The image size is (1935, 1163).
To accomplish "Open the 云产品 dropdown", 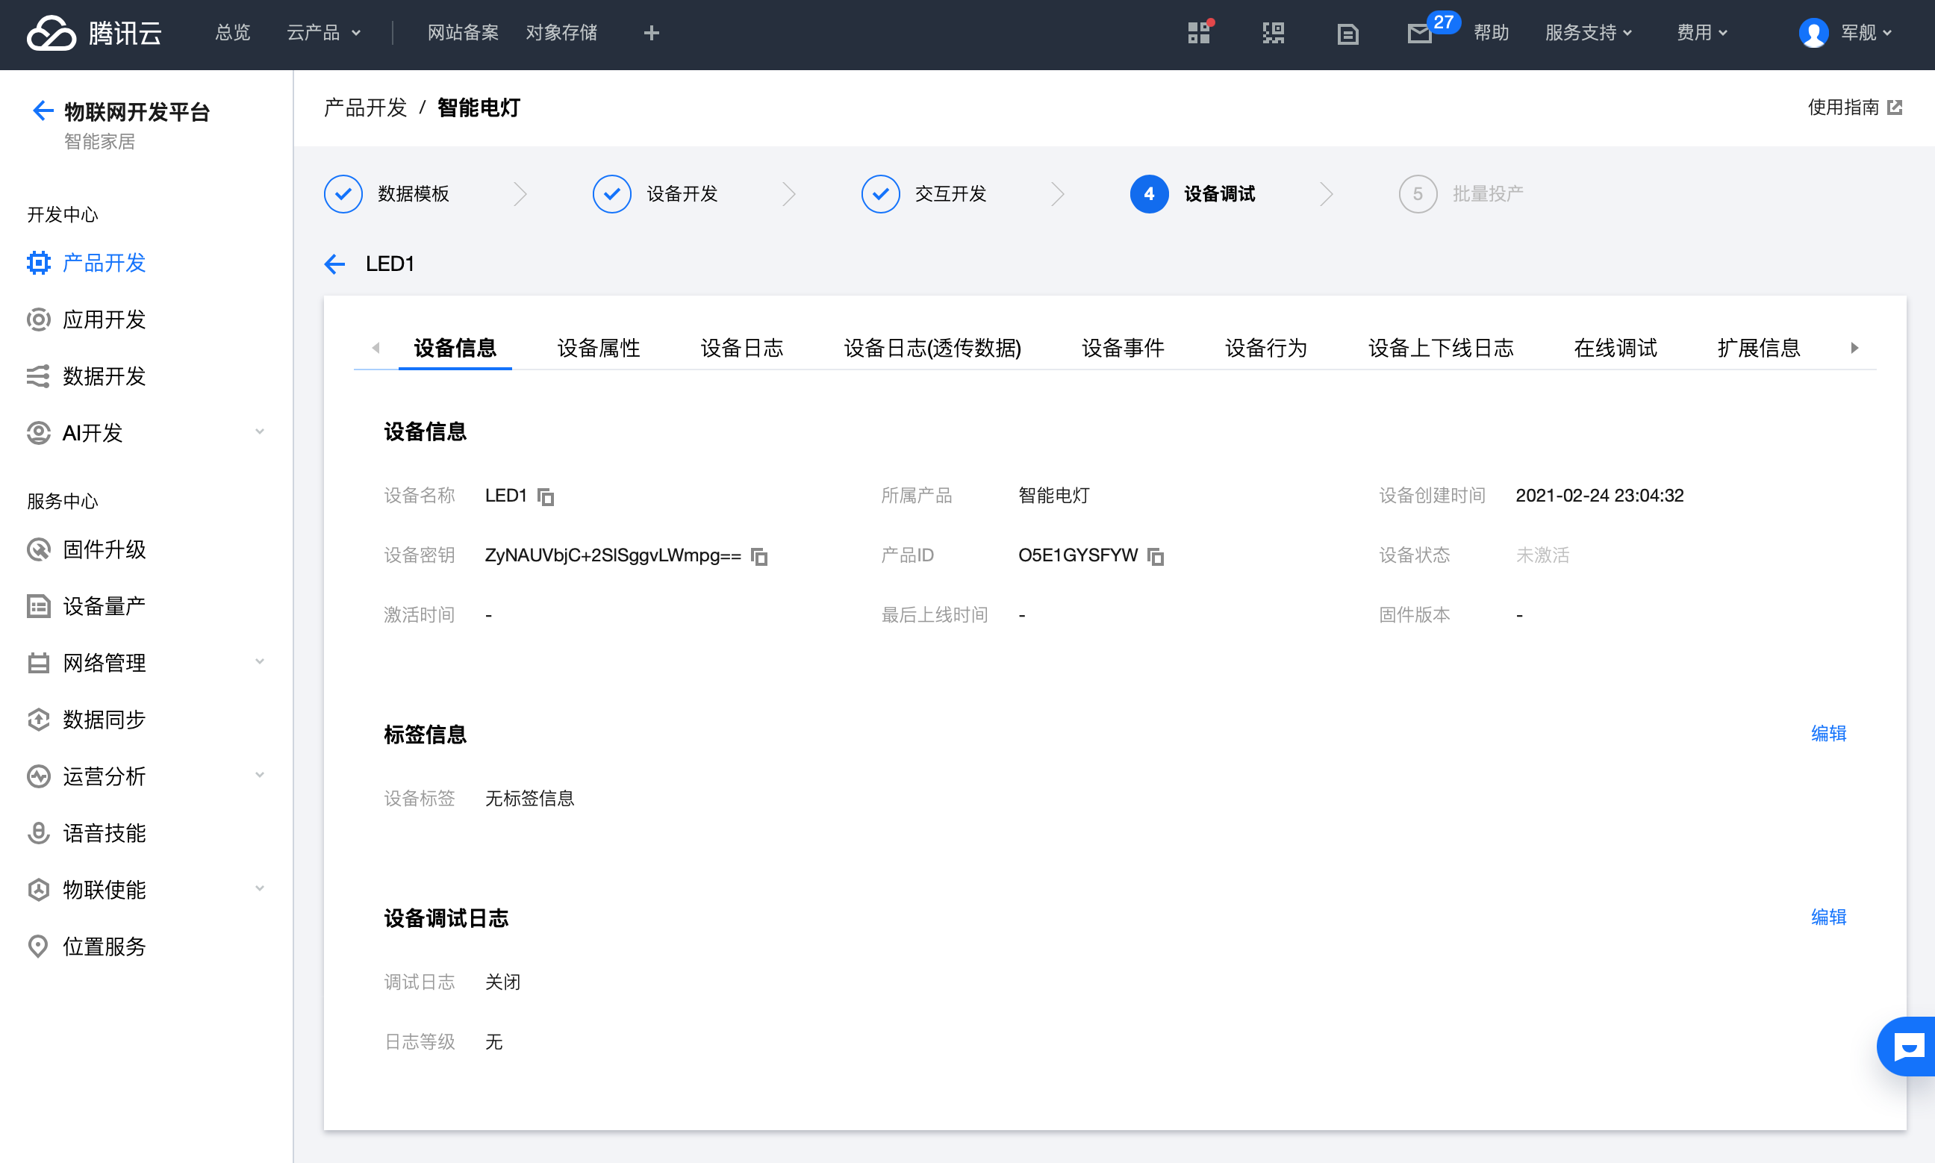I will point(323,33).
